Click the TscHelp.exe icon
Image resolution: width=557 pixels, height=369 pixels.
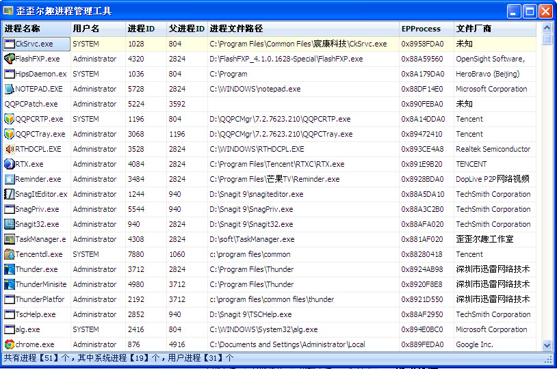(x=9, y=314)
